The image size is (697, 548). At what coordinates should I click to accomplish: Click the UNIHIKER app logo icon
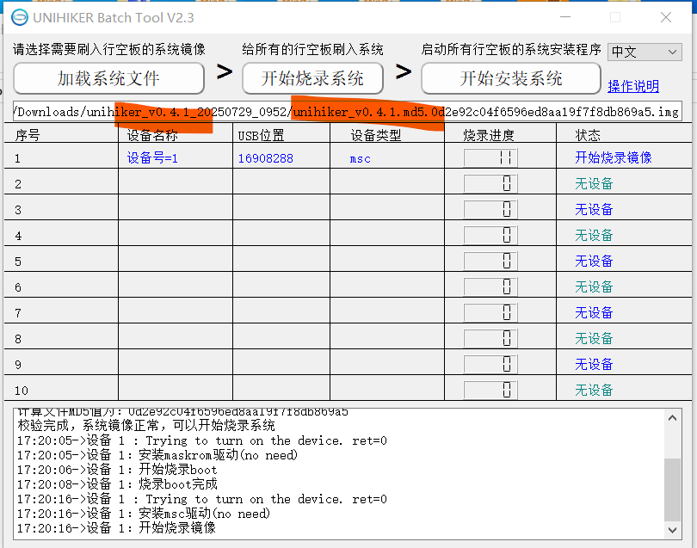(20, 18)
